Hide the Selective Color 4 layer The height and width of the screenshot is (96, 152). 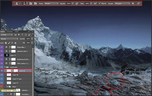pyautogui.click(x=2, y=51)
